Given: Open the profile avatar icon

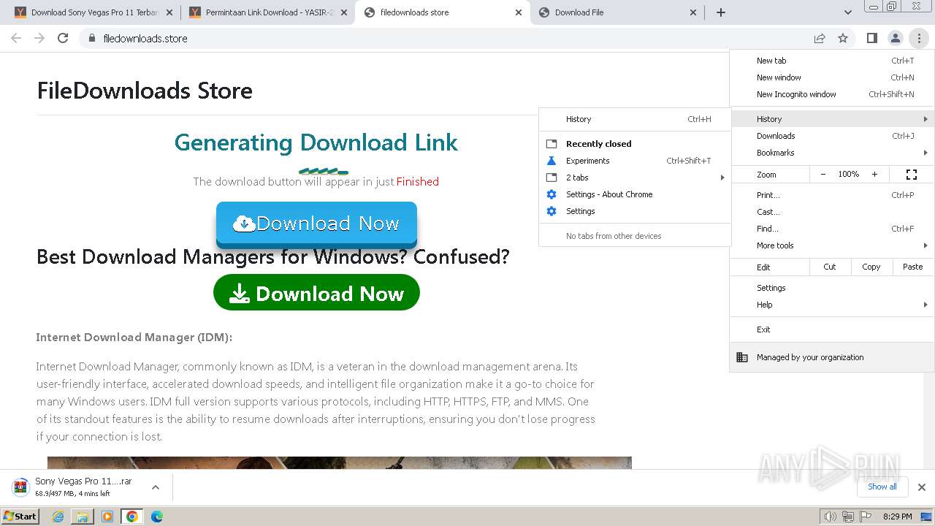Looking at the screenshot, I should (895, 38).
